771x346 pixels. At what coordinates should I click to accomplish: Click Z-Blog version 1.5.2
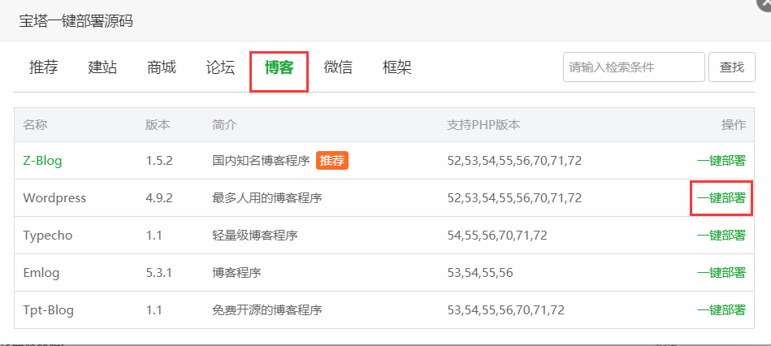159,161
